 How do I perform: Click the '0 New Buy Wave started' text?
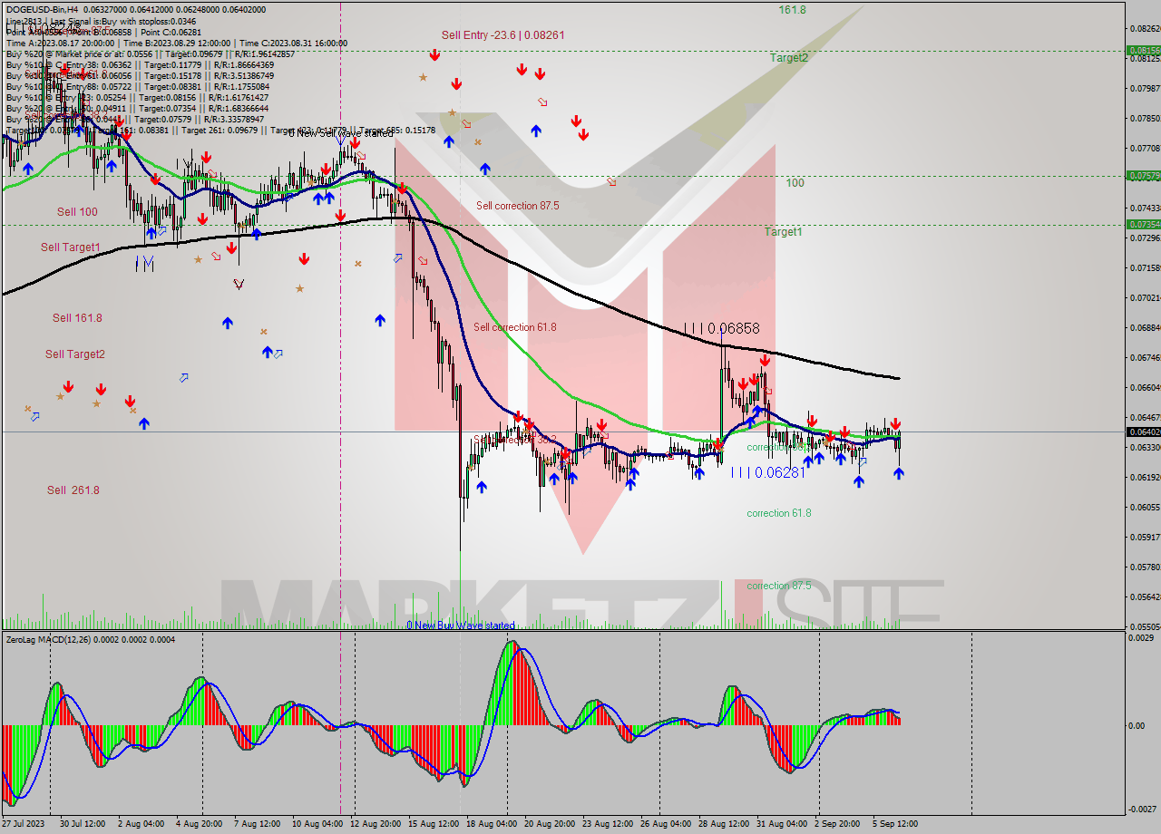pyautogui.click(x=461, y=625)
